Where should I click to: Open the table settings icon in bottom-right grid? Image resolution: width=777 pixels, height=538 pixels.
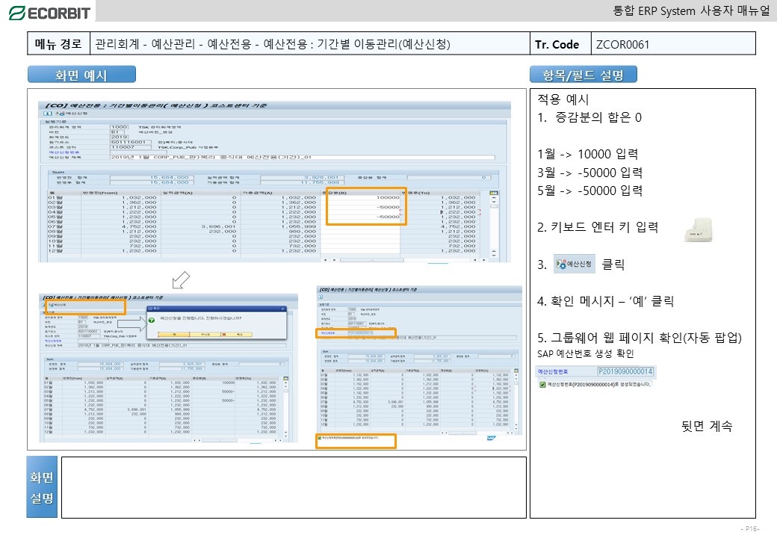coord(516,371)
